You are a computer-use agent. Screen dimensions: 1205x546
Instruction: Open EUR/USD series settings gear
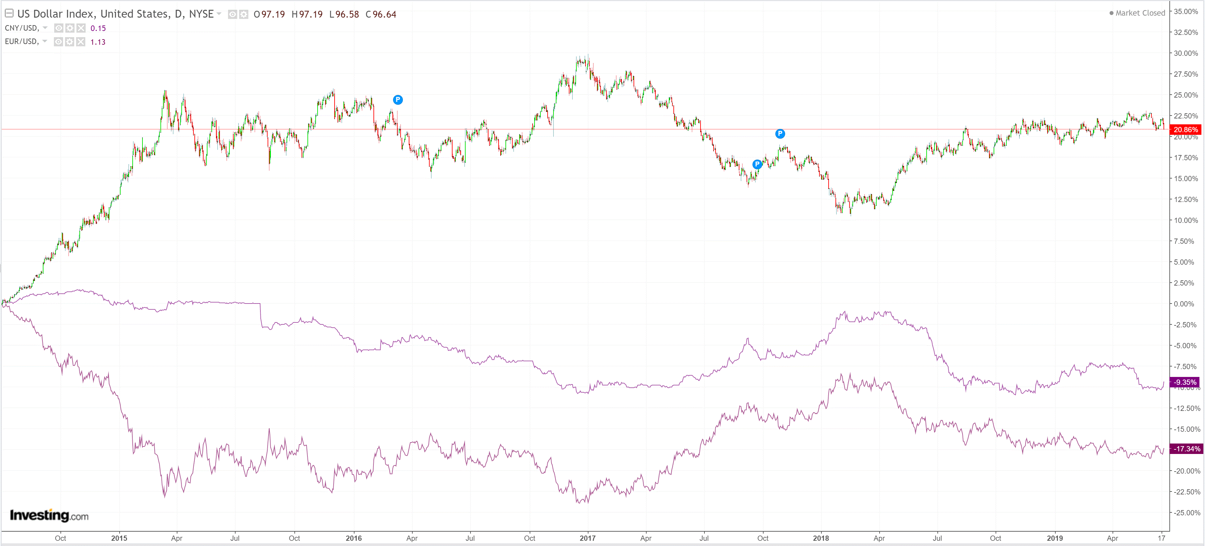tap(70, 42)
